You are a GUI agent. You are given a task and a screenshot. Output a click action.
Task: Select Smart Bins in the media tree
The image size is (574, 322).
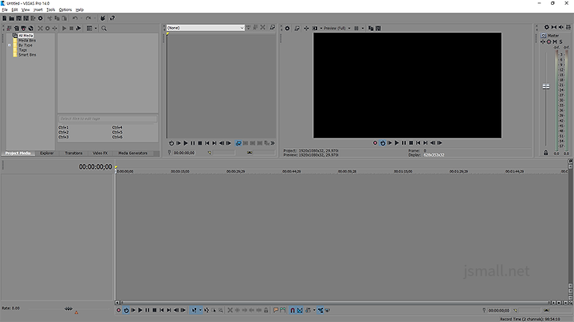click(27, 55)
